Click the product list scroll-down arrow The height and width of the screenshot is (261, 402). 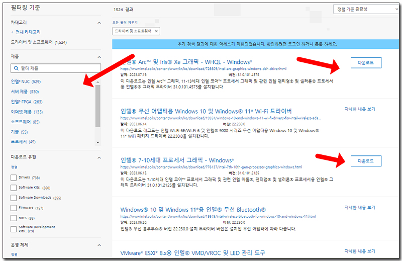point(97,142)
